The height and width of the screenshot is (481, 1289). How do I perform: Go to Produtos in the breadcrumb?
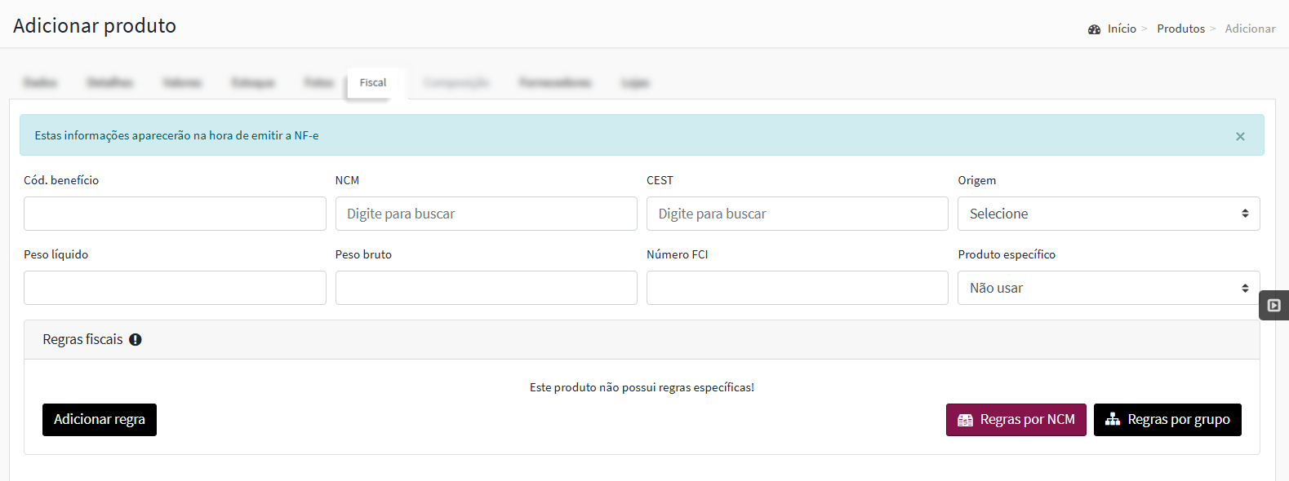tap(1180, 29)
